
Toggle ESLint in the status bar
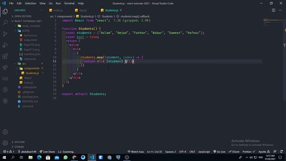coord(234,152)
